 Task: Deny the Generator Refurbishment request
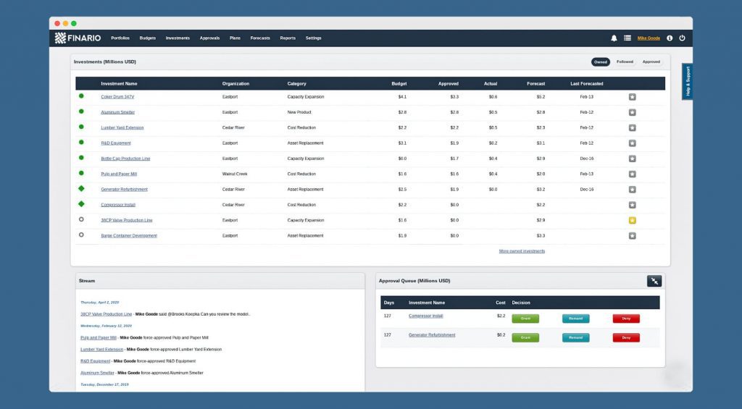pyautogui.click(x=626, y=337)
